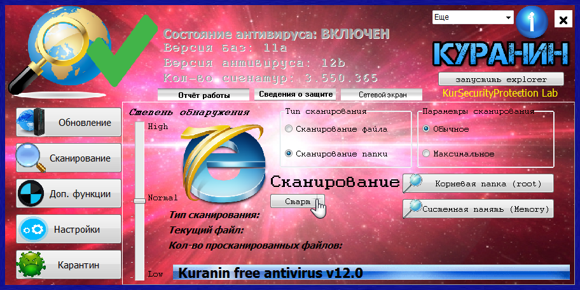Set detection level to High mark

click(x=158, y=127)
